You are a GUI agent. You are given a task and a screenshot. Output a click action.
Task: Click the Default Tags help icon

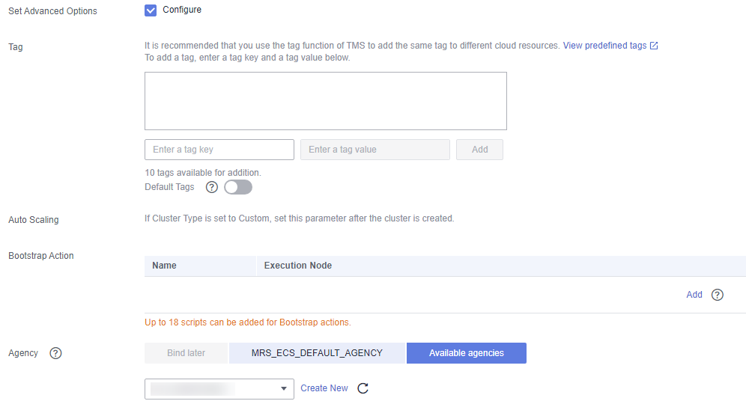pyautogui.click(x=212, y=187)
